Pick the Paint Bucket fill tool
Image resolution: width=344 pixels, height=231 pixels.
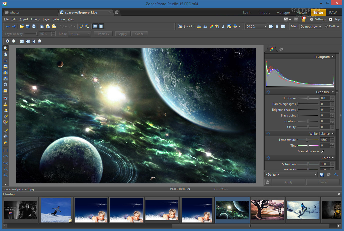(5, 137)
